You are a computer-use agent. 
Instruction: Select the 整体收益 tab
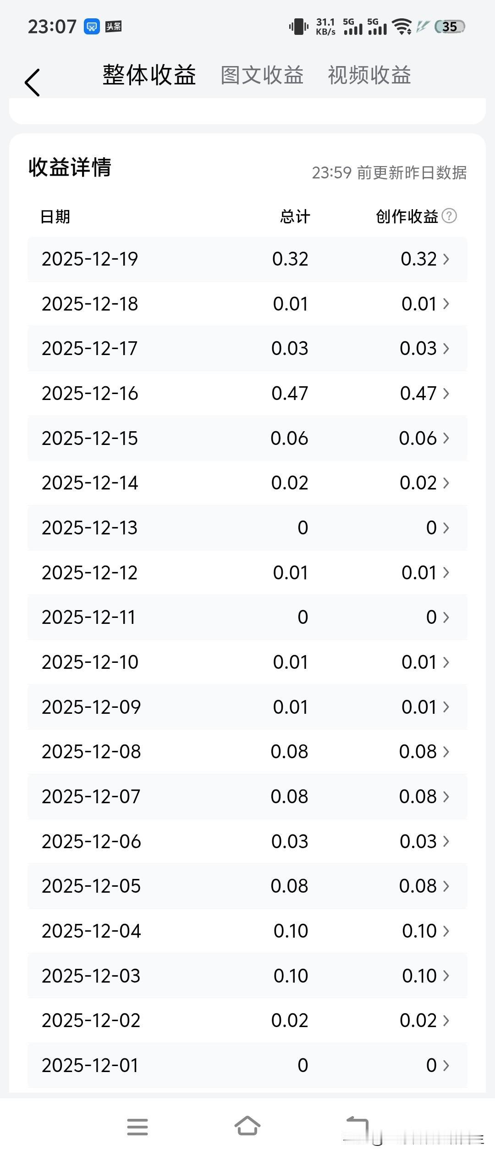(x=149, y=75)
